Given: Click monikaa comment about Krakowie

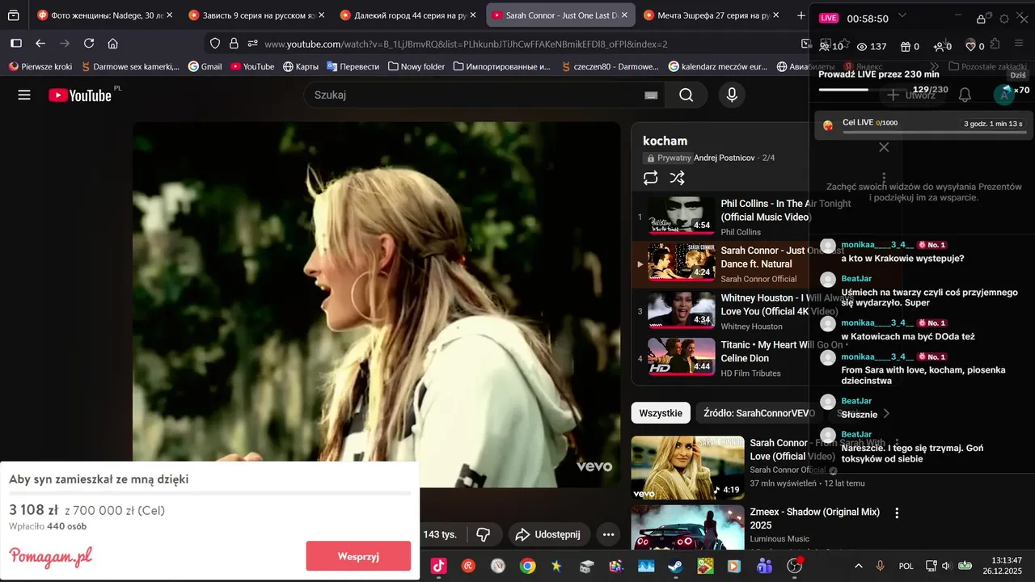Looking at the screenshot, I should 902,259.
